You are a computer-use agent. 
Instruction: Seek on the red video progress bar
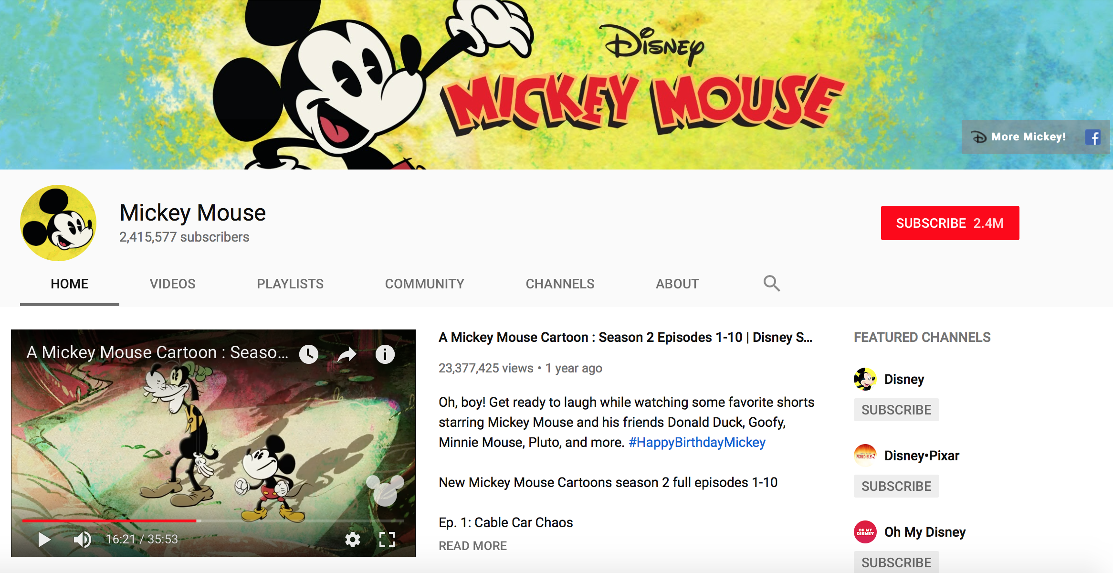[x=213, y=520]
